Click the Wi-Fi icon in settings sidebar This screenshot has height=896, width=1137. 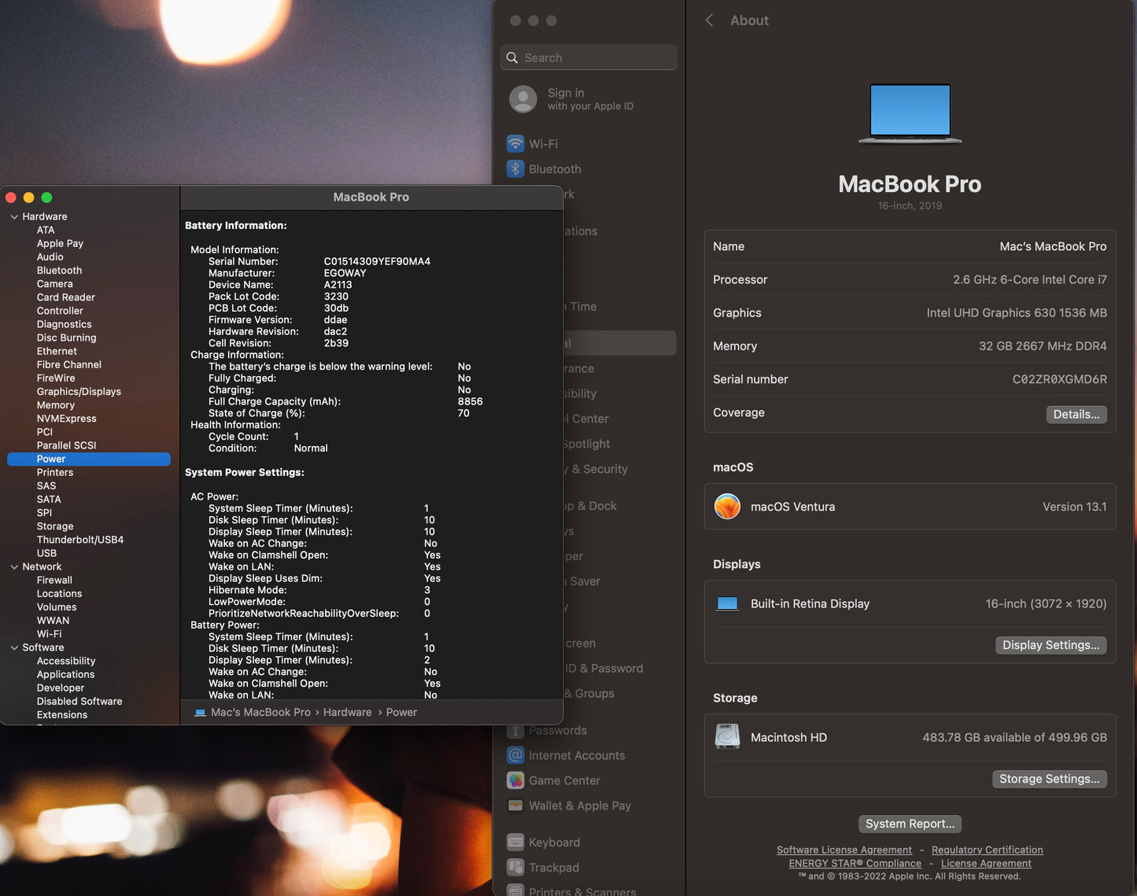click(515, 144)
